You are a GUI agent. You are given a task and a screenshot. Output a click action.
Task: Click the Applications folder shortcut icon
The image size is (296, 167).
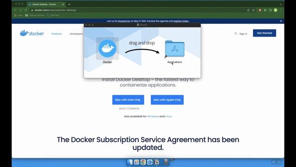(175, 49)
